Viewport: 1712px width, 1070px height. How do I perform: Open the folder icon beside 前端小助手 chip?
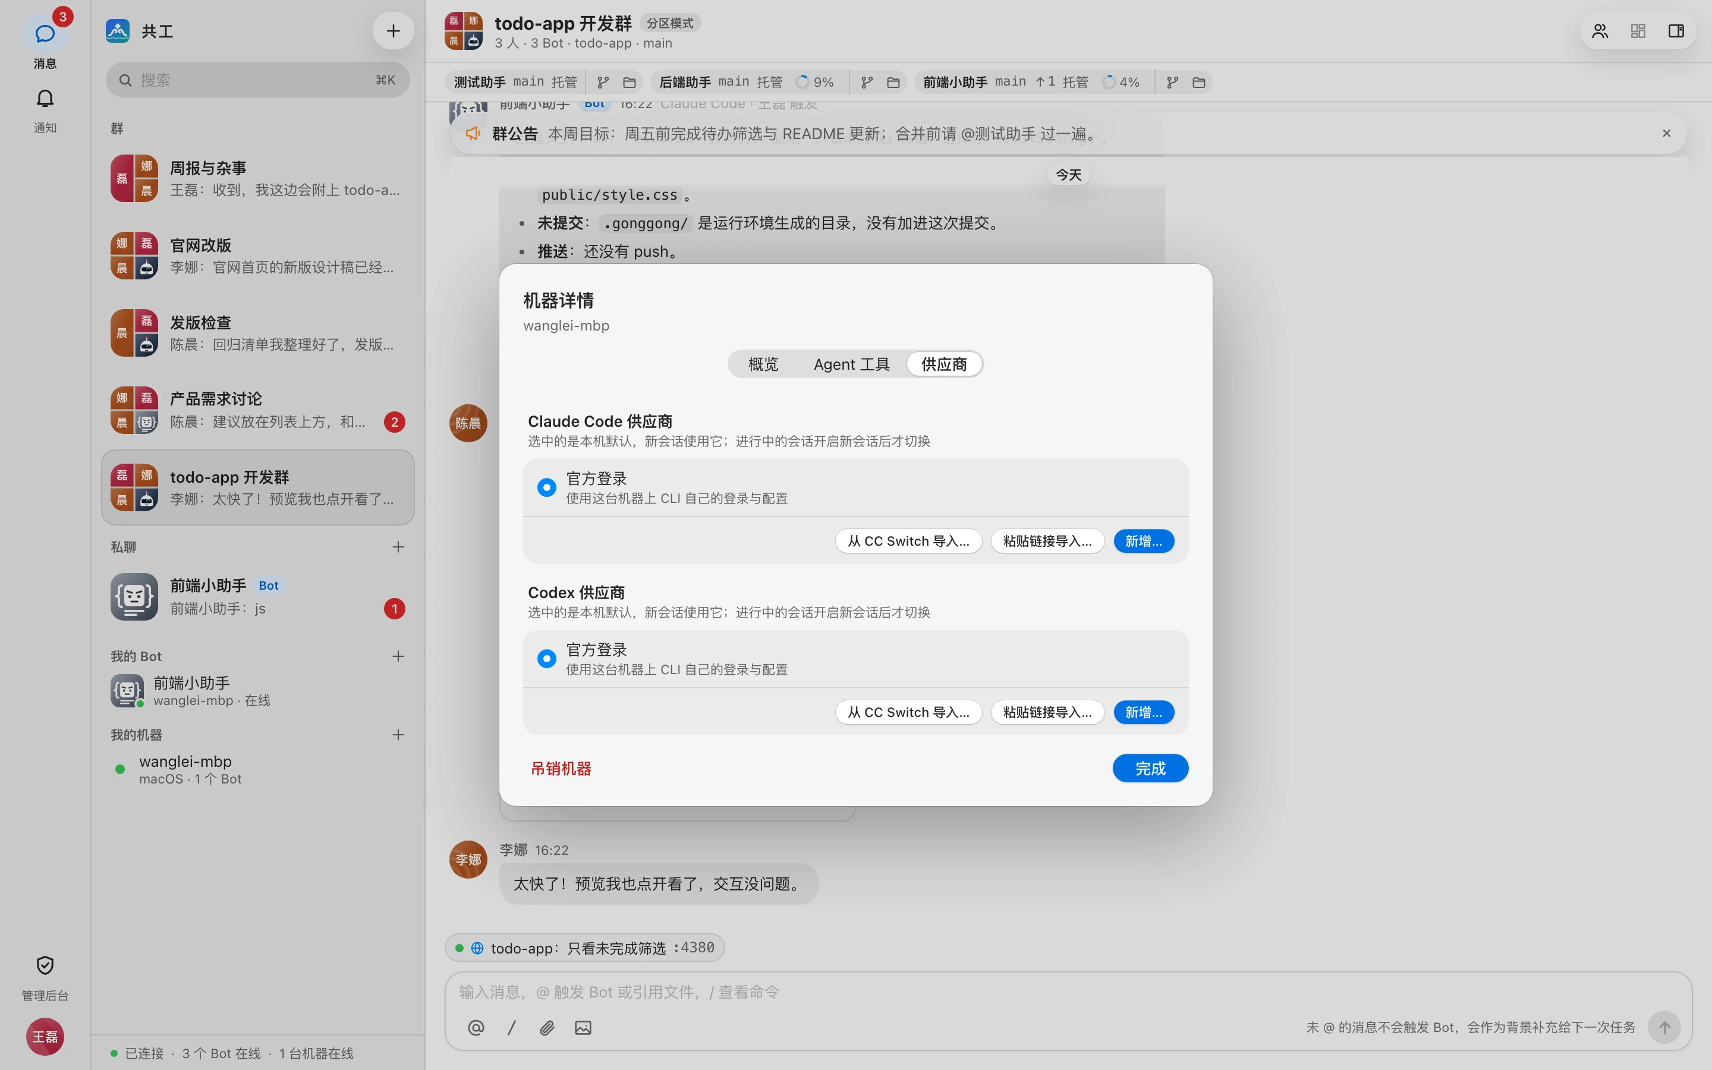coord(1198,82)
